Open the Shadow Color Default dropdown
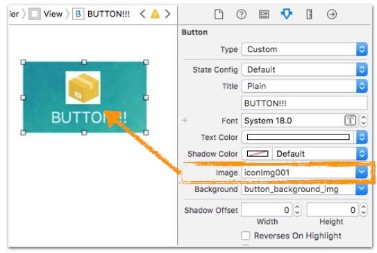This screenshot has height=253, width=377. tap(320, 154)
